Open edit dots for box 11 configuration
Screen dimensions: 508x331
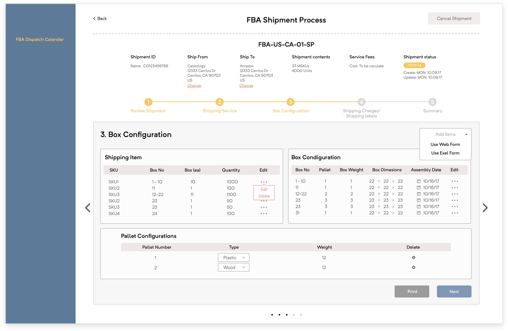coord(455,187)
